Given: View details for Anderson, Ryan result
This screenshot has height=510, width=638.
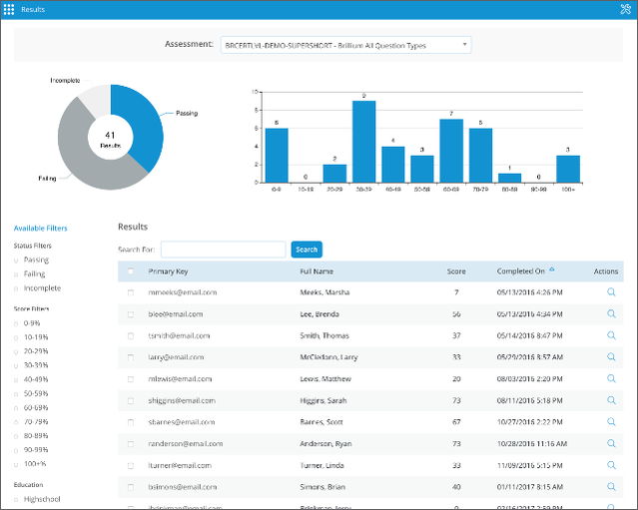Looking at the screenshot, I should point(611,443).
